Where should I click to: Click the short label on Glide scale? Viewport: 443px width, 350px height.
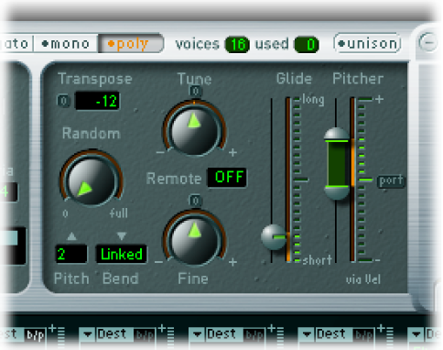click(317, 260)
